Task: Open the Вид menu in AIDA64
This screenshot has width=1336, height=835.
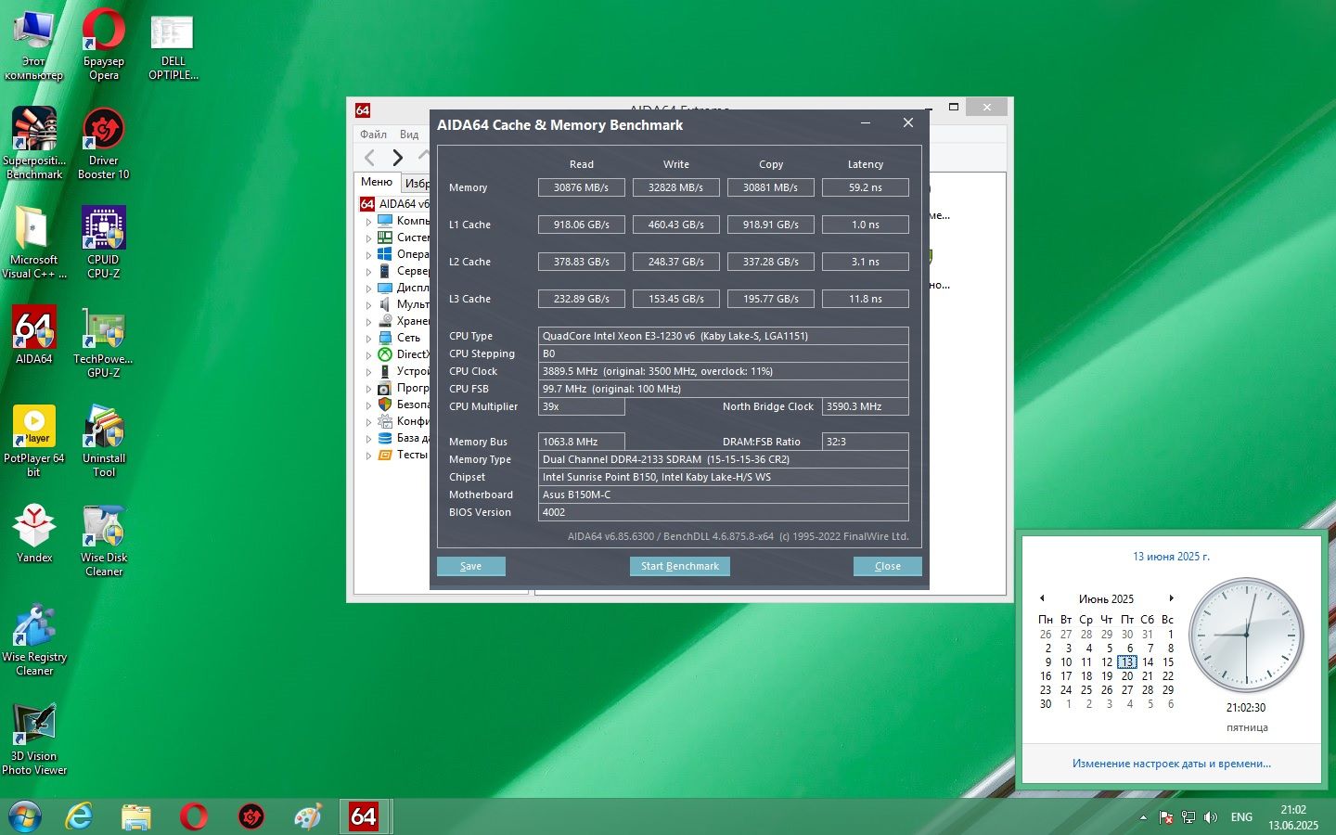Action: (x=409, y=135)
